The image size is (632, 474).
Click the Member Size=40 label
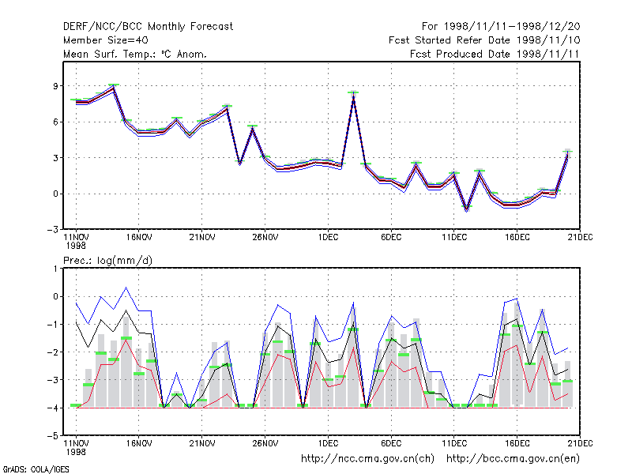pos(106,40)
